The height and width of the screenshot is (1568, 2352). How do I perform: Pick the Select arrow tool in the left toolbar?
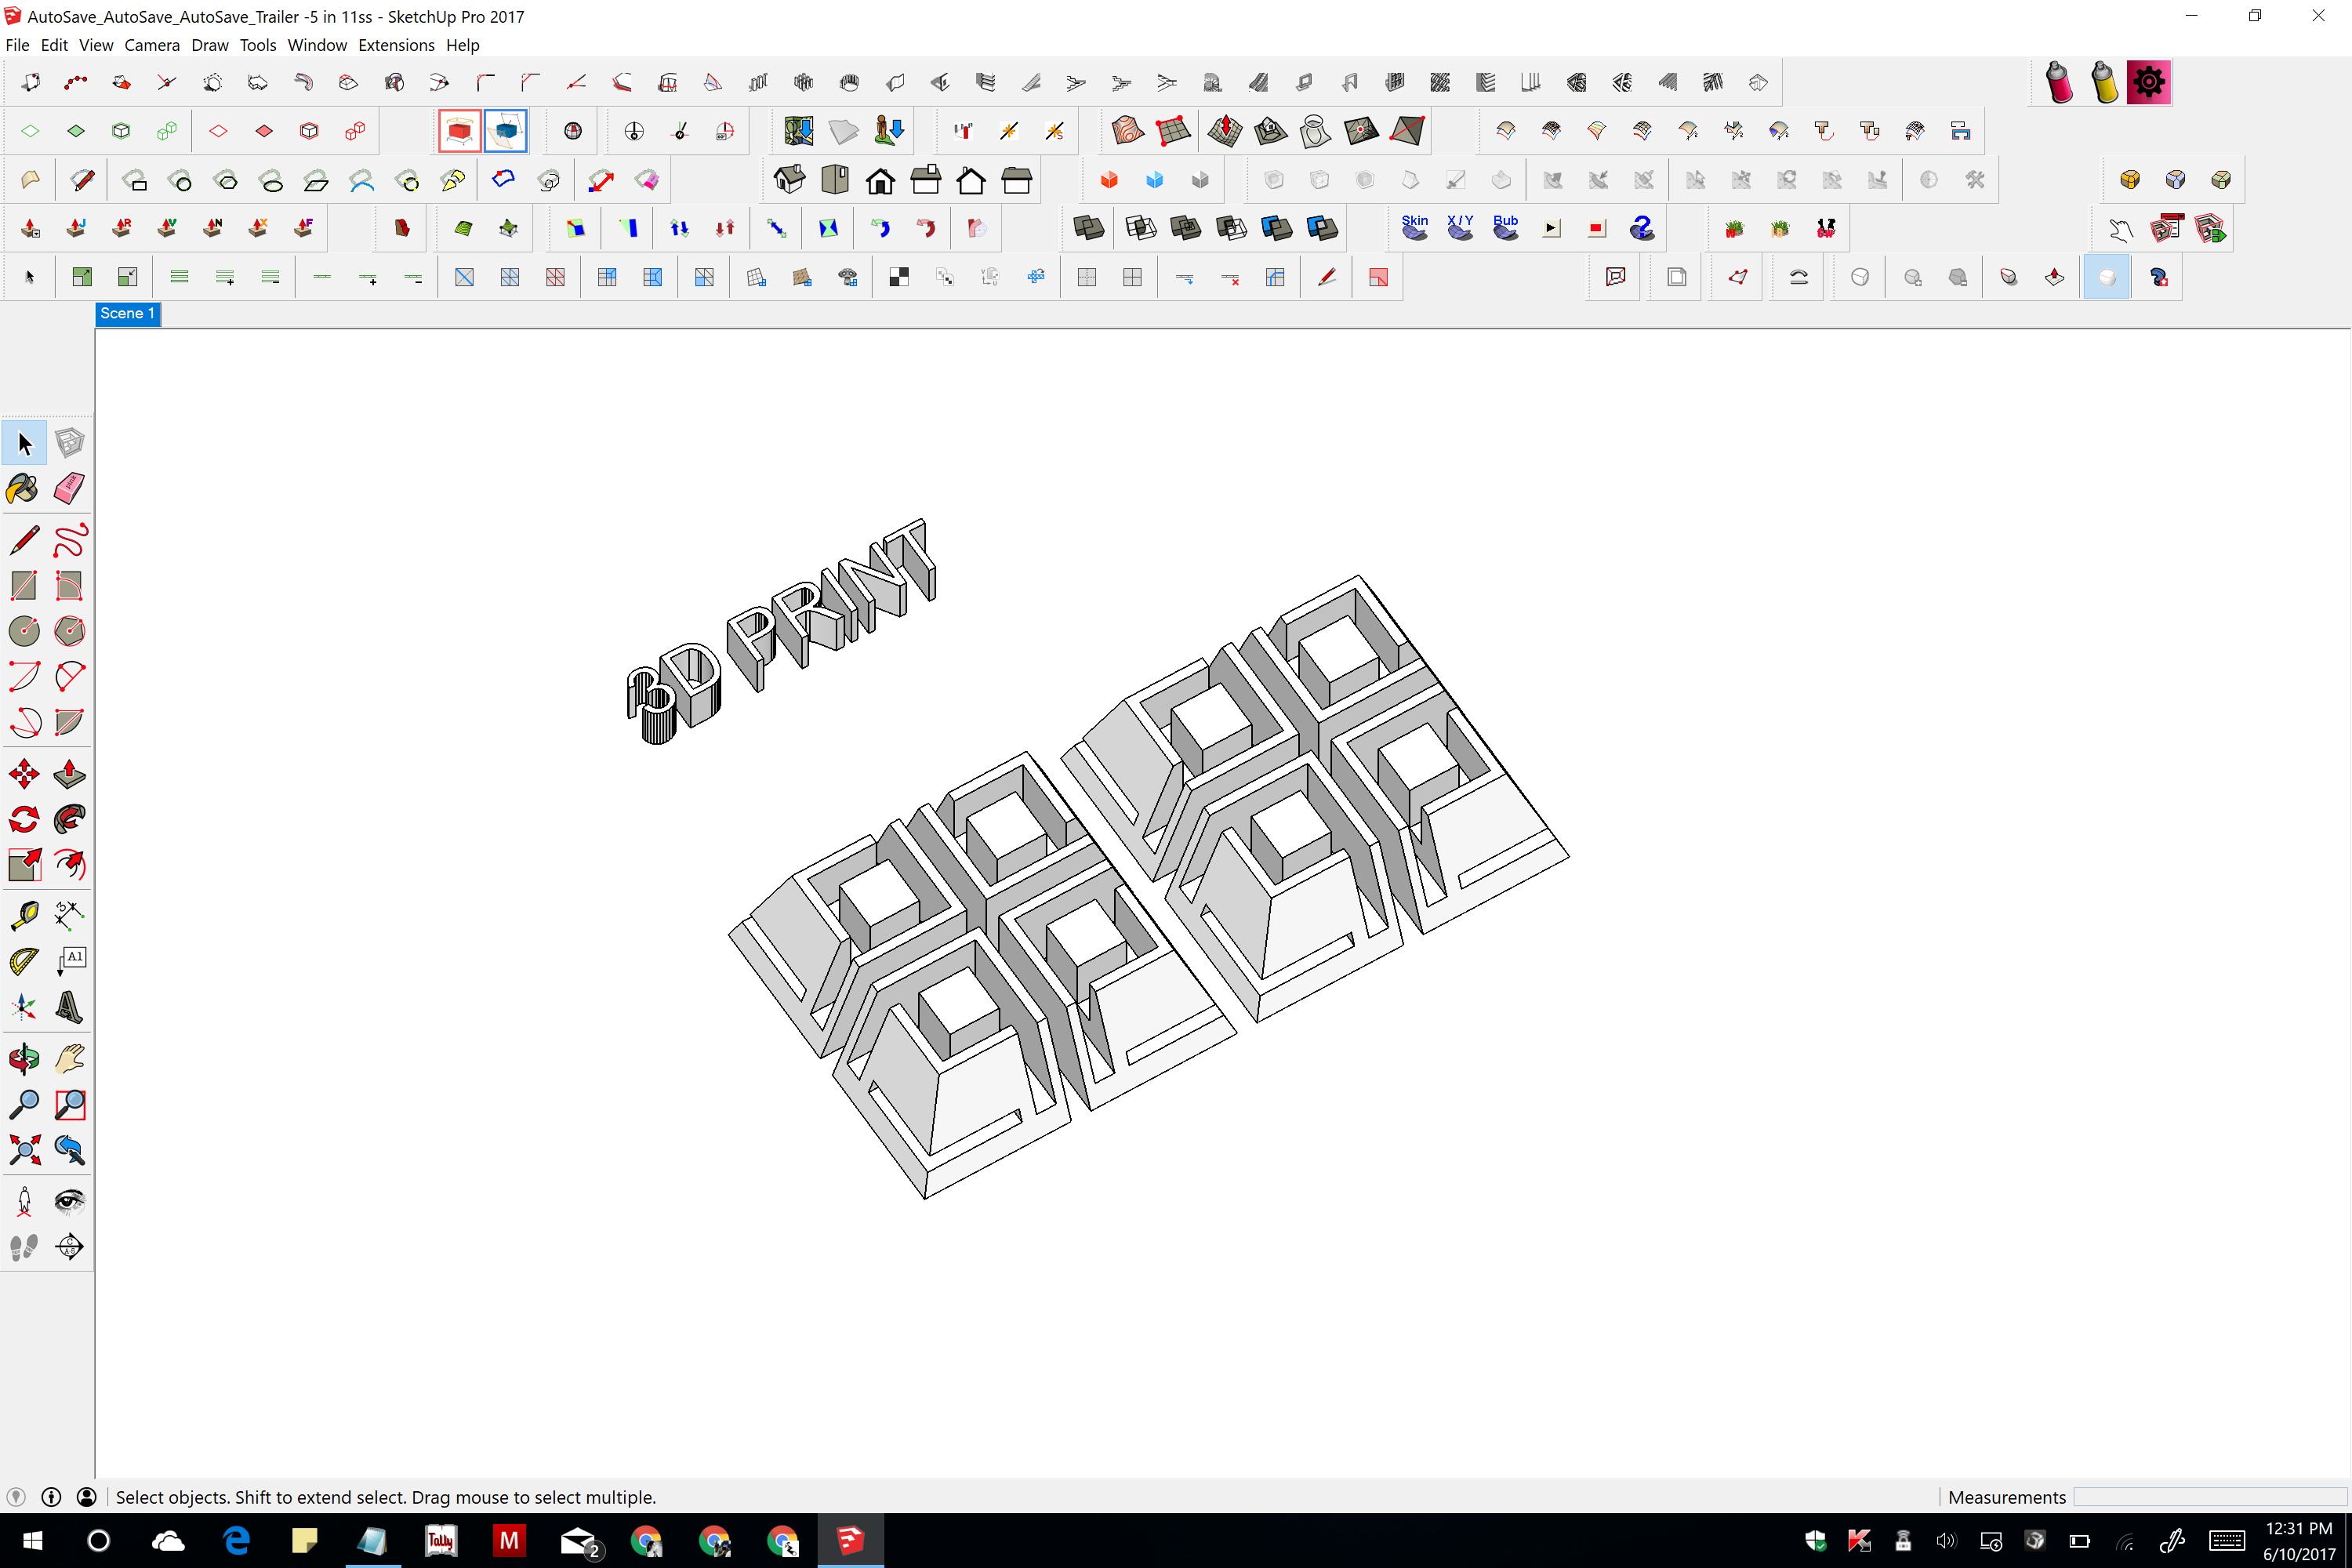click(25, 443)
